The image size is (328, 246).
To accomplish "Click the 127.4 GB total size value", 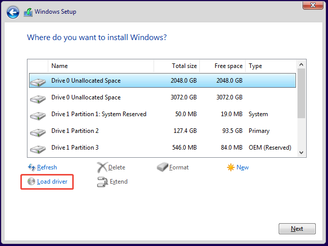I will click(185, 131).
